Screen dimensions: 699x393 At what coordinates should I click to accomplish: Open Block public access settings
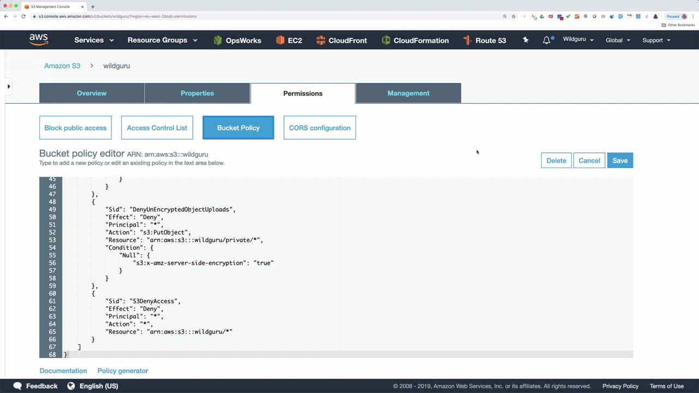point(75,128)
